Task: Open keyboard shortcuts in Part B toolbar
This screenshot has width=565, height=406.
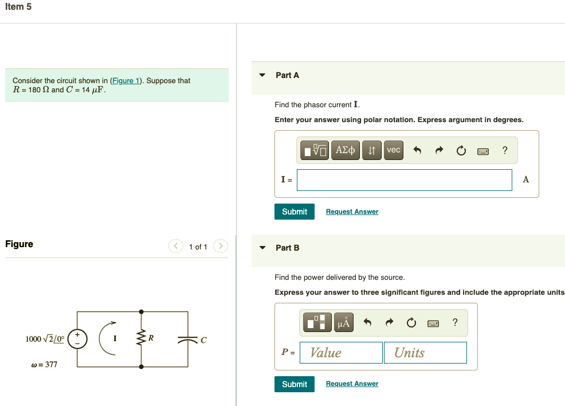Action: click(x=433, y=323)
